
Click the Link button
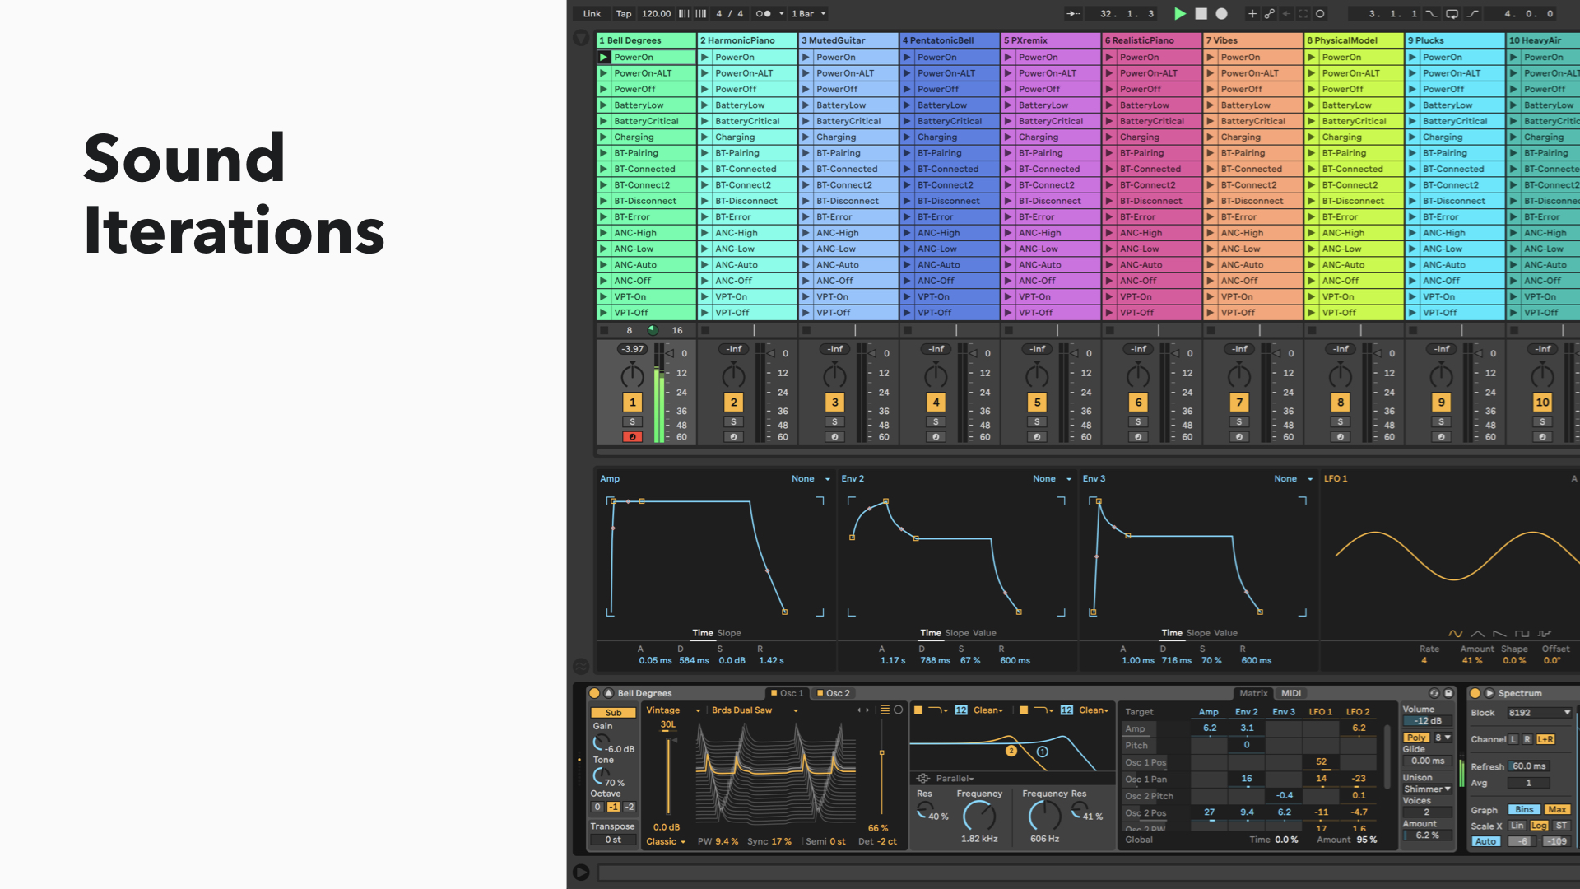[592, 14]
